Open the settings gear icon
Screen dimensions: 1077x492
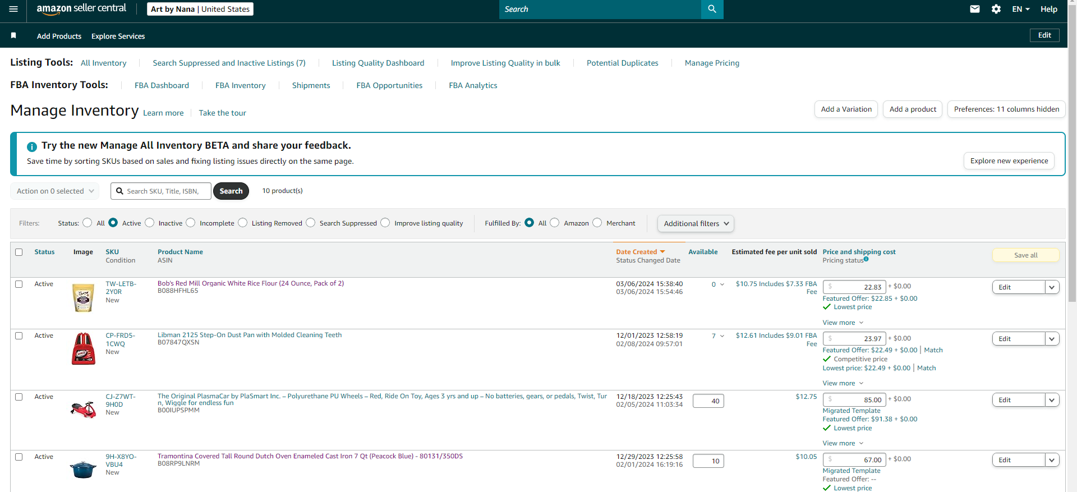pos(996,9)
